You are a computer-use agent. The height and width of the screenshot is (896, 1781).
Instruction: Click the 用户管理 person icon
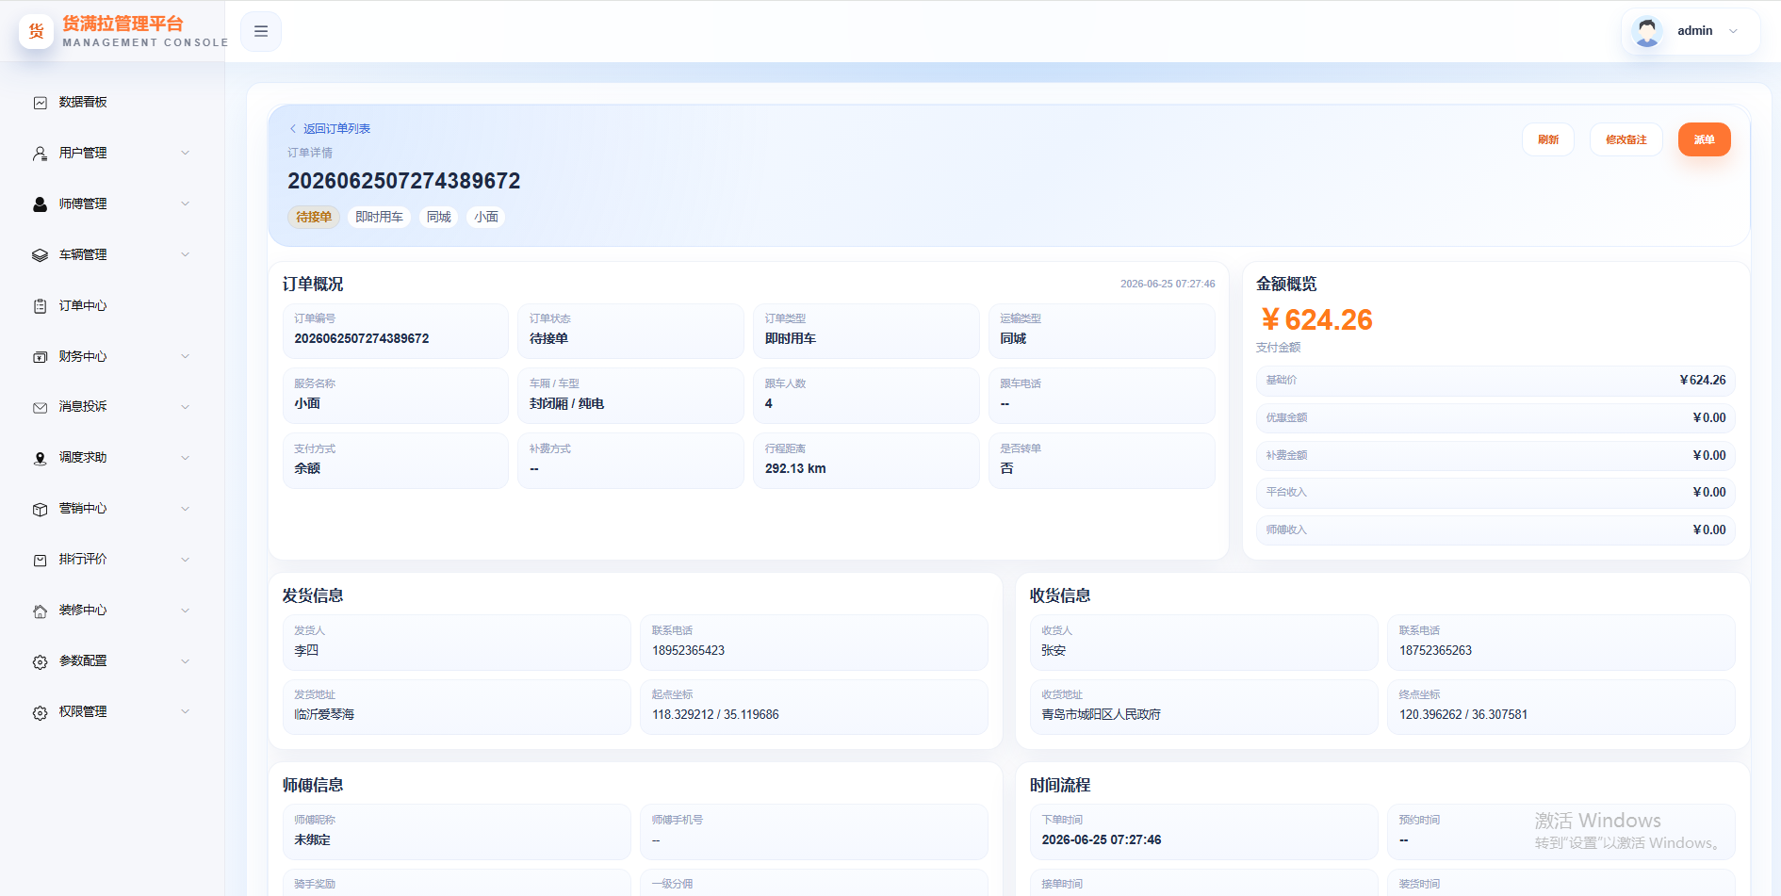[x=40, y=154]
